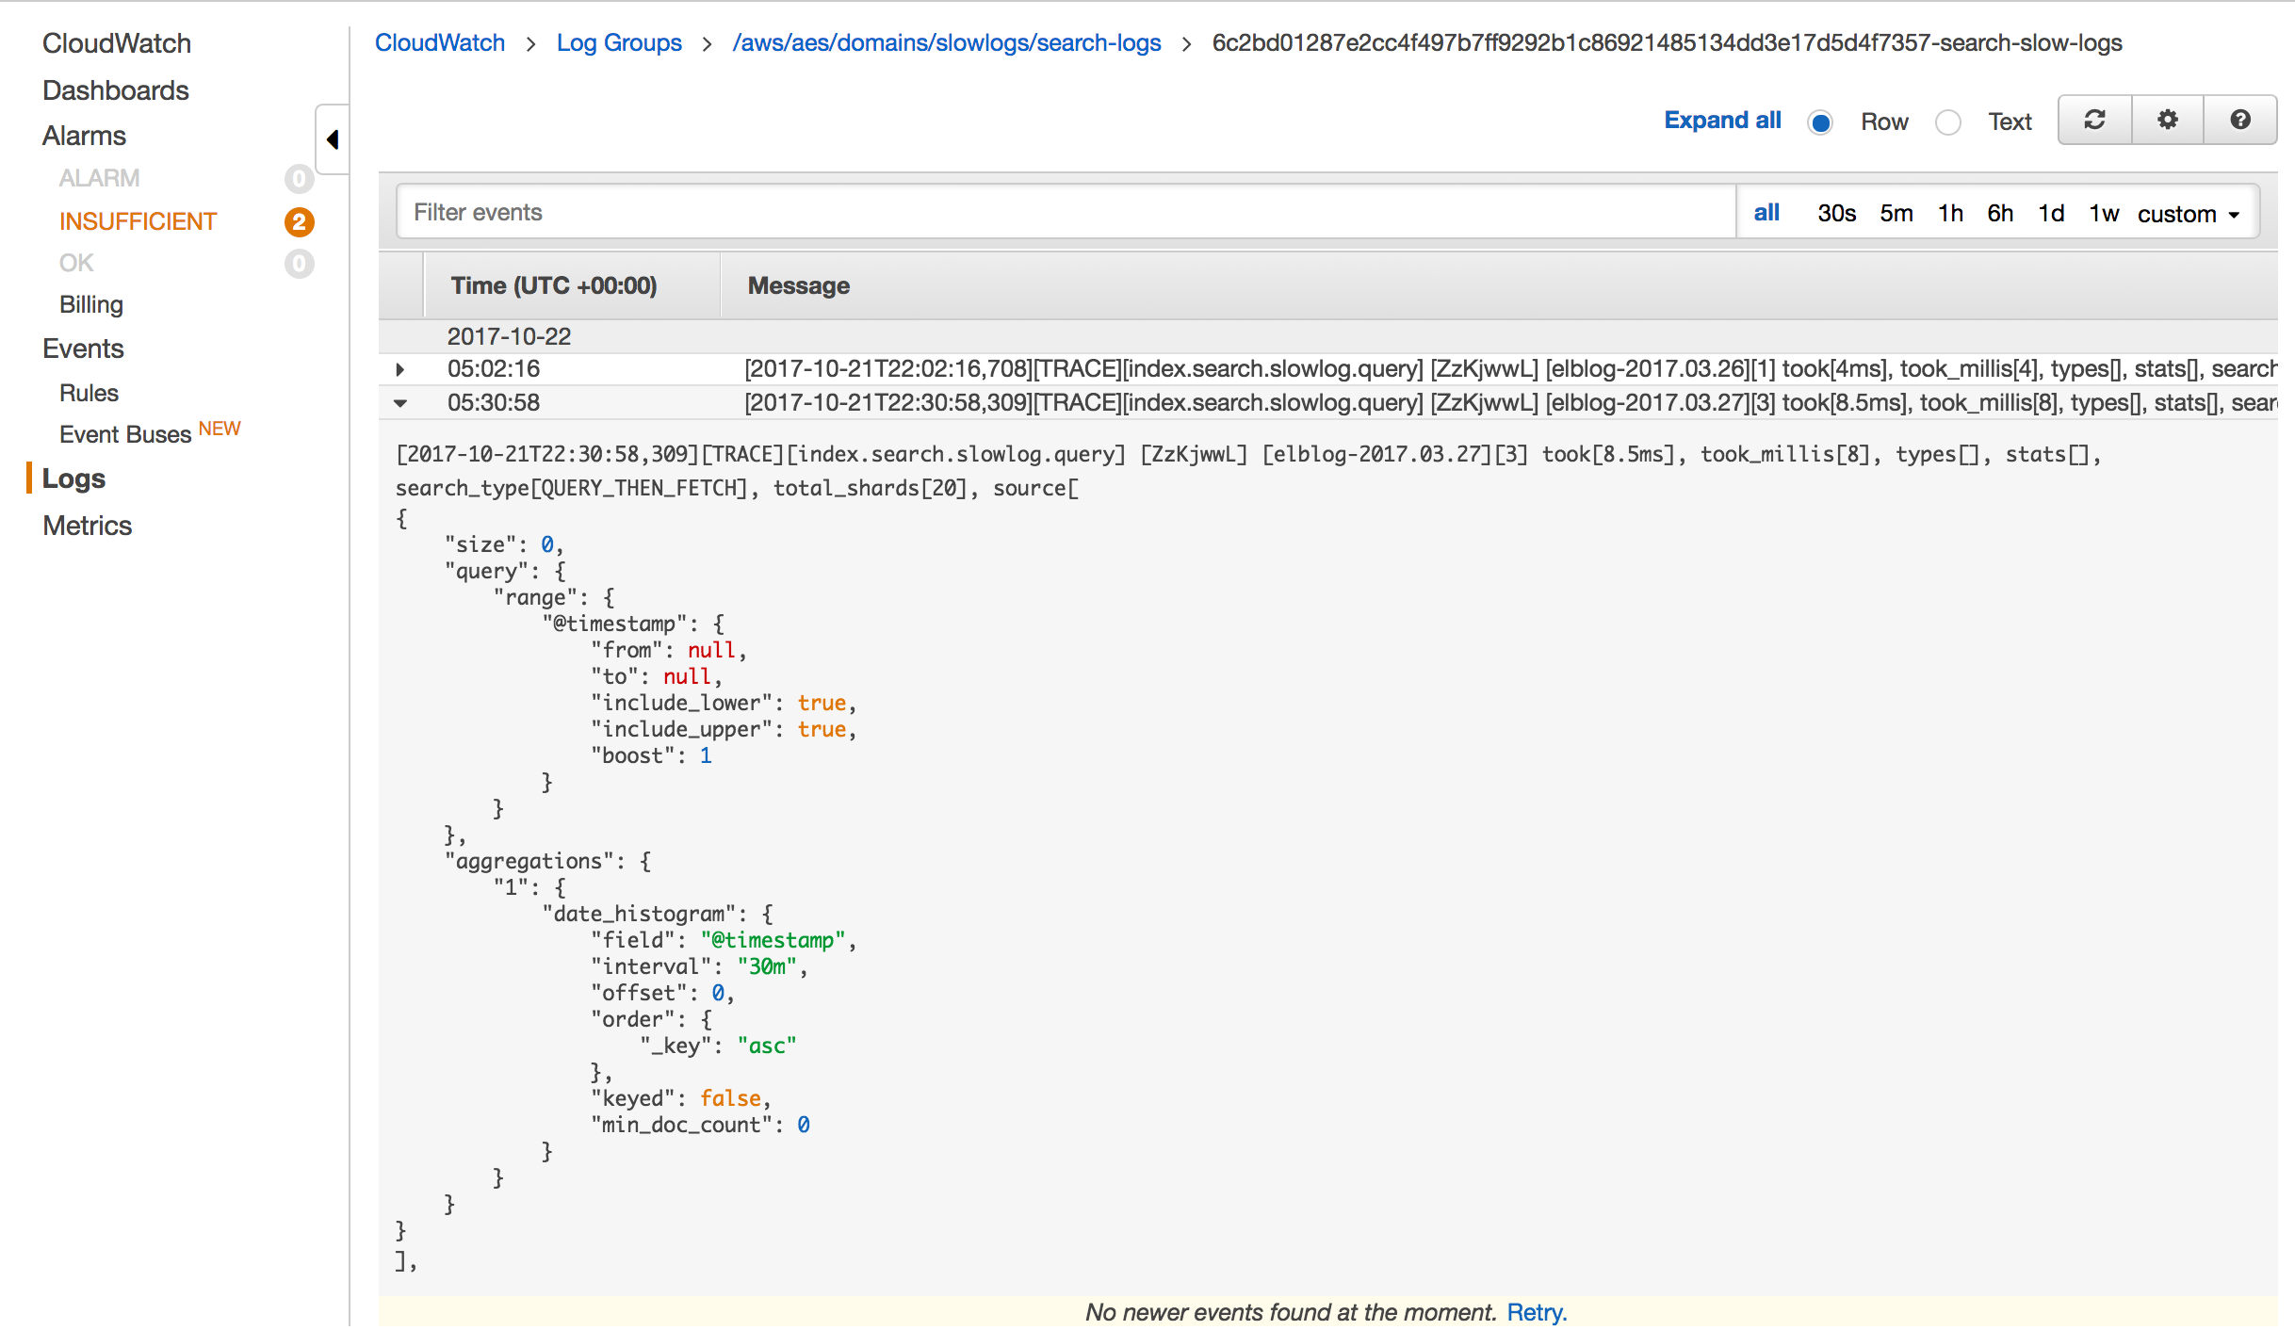Viewport: 2295px width, 1330px height.
Task: Open the log display settings gear
Action: pos(2167,120)
